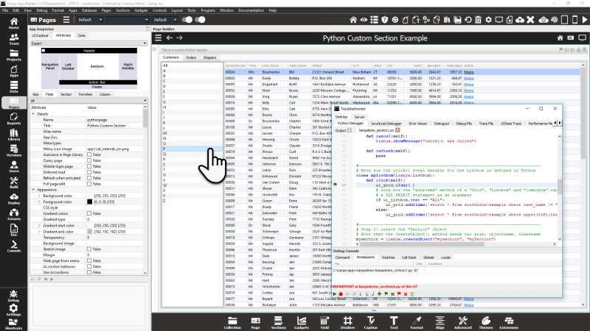Open the Reports workspace in sidebar
This screenshot has height=331, width=590.
(13, 120)
